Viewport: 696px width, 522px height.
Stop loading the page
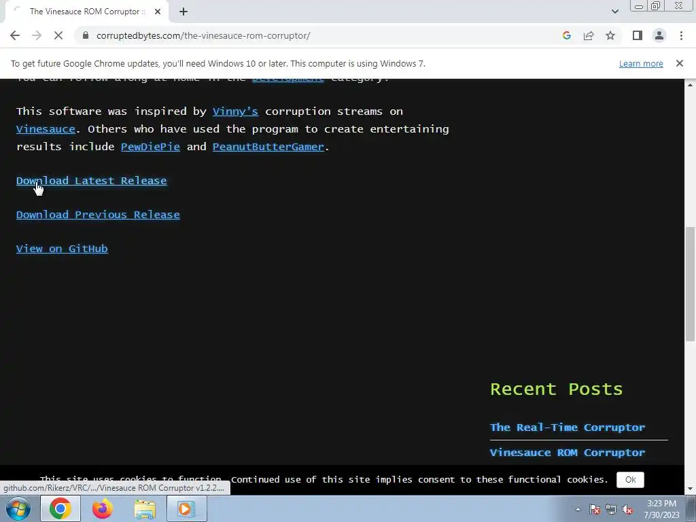[x=58, y=35]
